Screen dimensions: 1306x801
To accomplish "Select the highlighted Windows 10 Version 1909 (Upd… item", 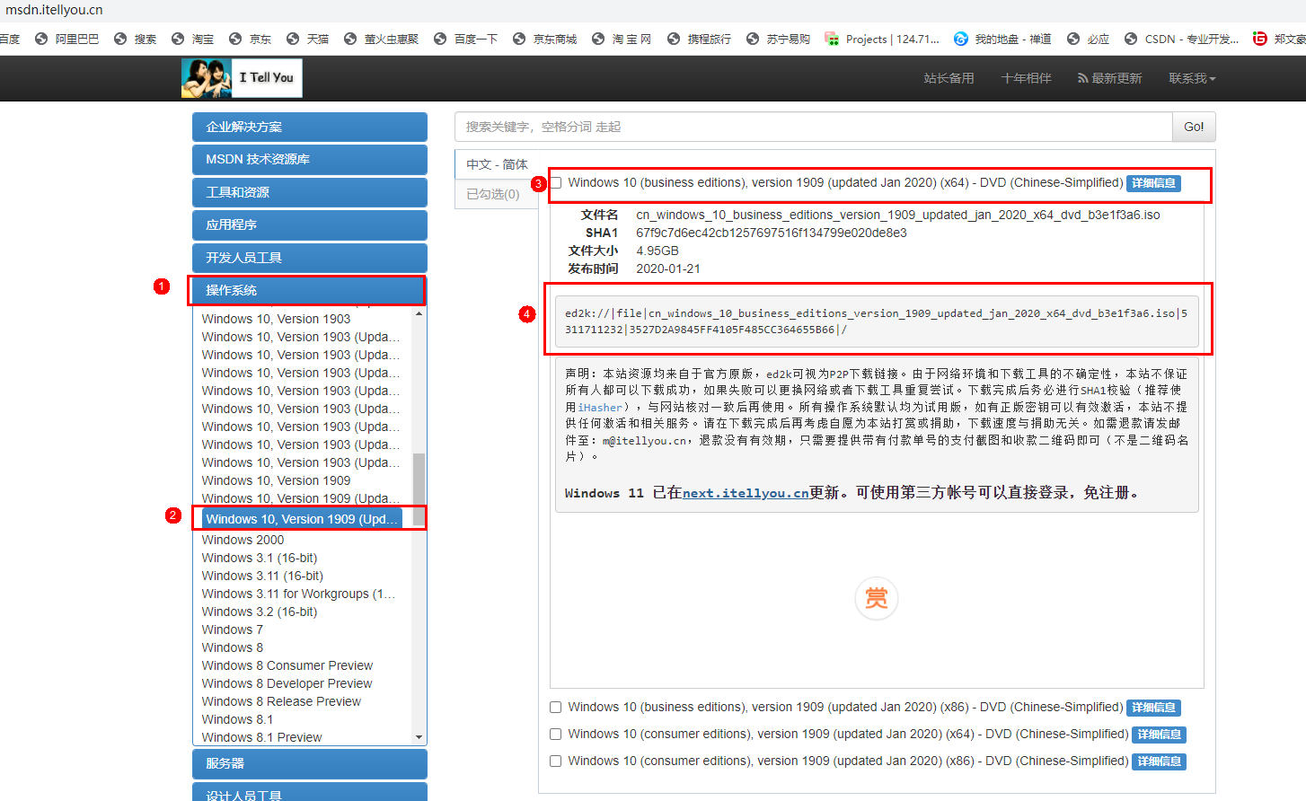I will [x=302, y=519].
